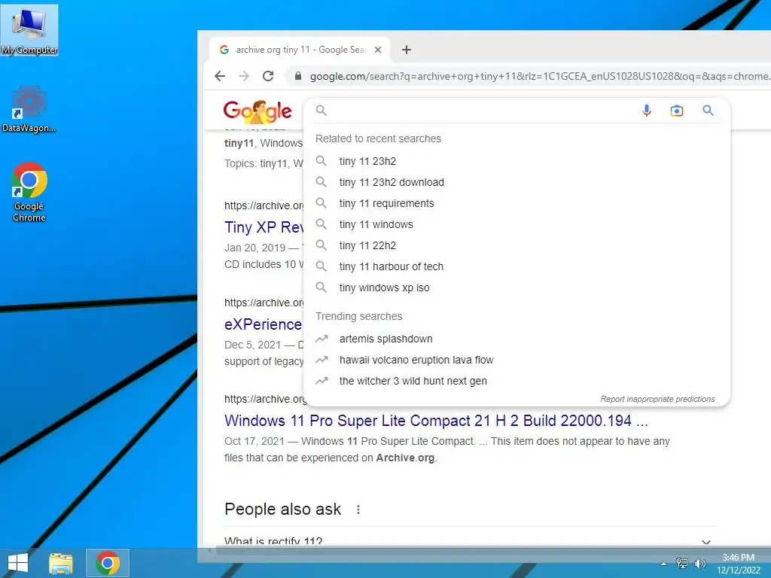Open Windows 11 Pro Super Lite Compact result

click(x=436, y=421)
